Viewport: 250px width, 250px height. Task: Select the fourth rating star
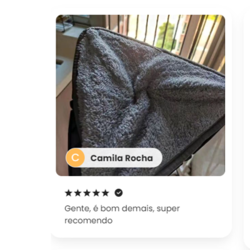click(96, 193)
